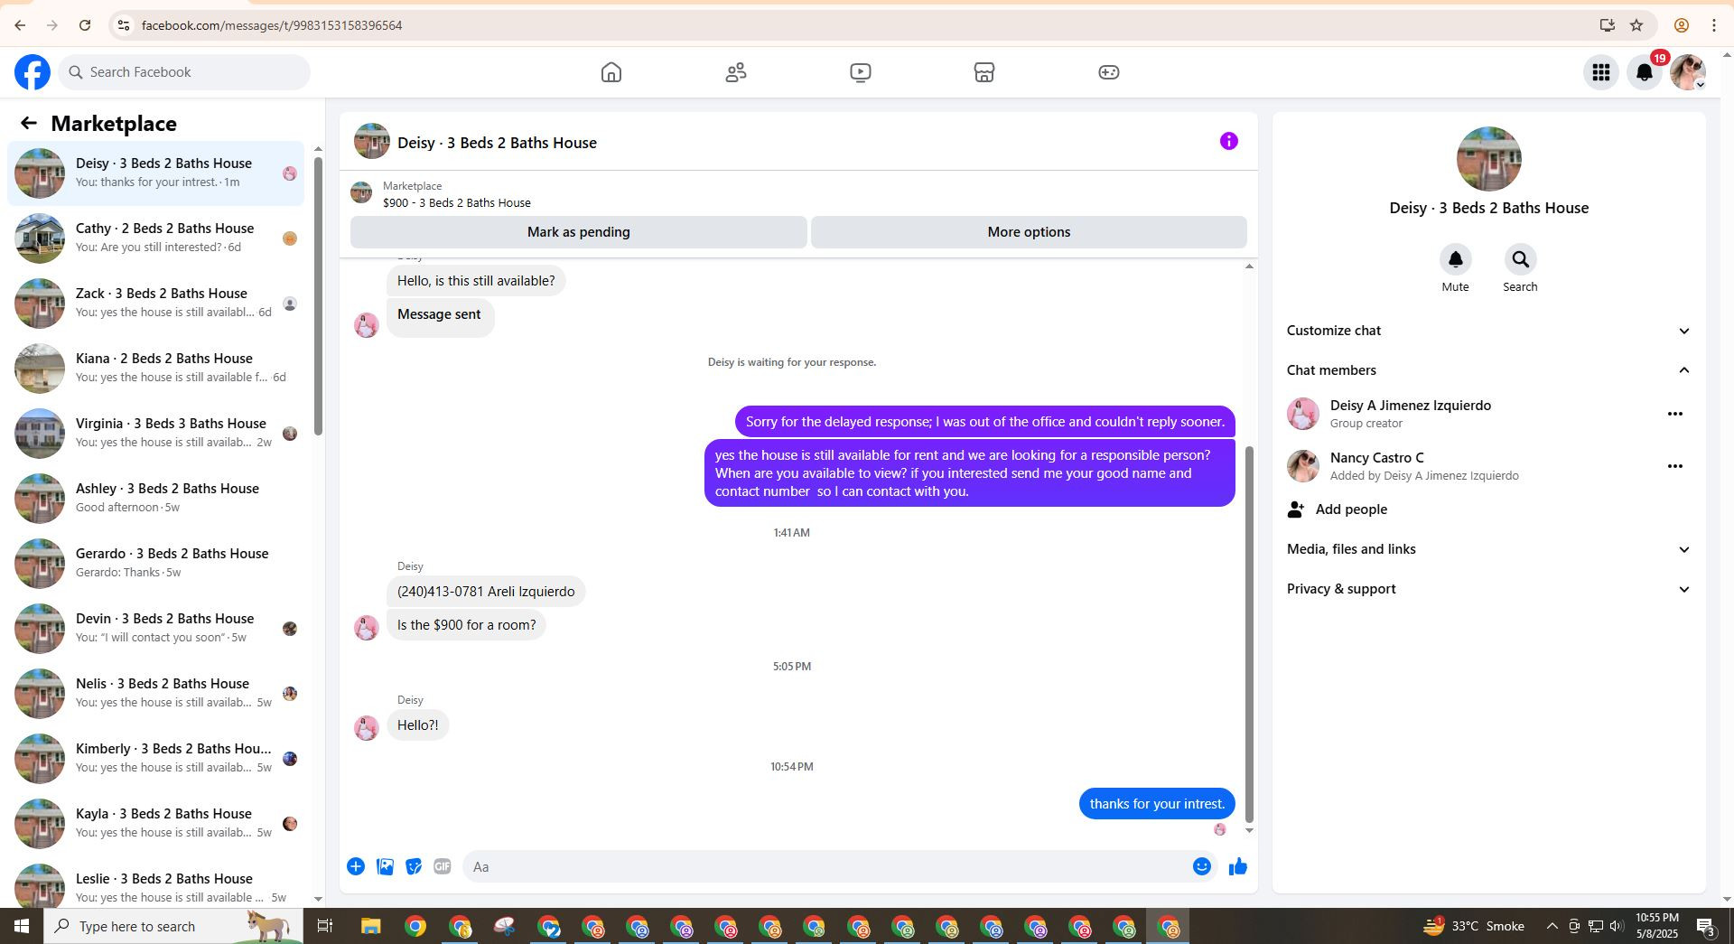Open File Explorer from the taskbar

tap(371, 926)
